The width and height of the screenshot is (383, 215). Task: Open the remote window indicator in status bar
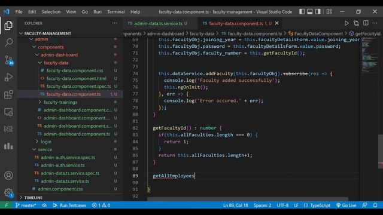[6, 205]
